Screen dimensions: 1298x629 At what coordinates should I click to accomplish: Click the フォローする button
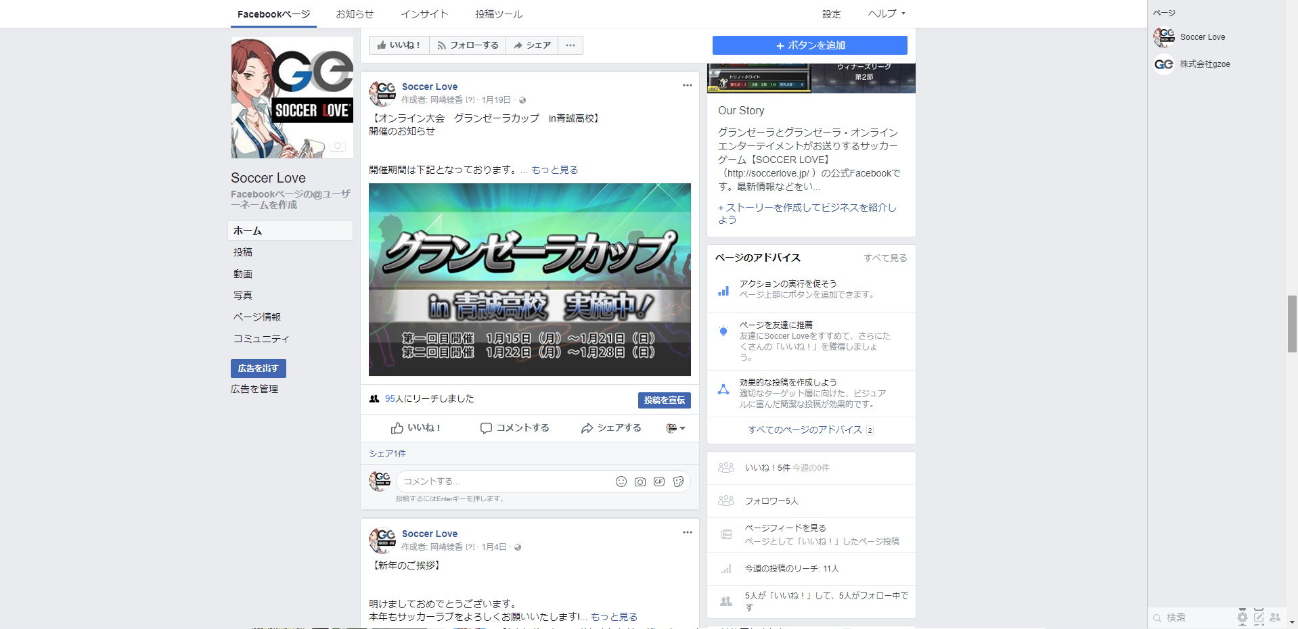[468, 45]
